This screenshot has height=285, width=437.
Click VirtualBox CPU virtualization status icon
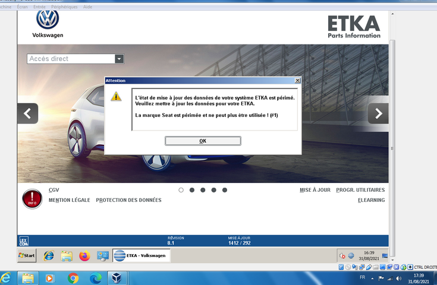point(397,267)
